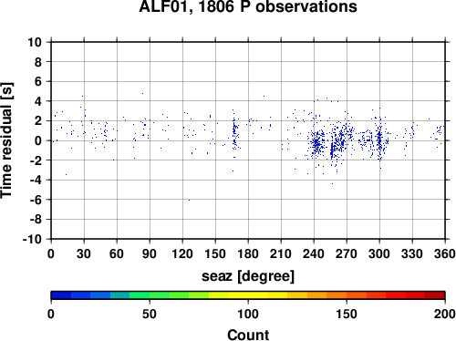Image resolution: width=456 pixels, height=341 pixels.
Task: Click the seaz [degree] axis label
Action: click(x=248, y=276)
